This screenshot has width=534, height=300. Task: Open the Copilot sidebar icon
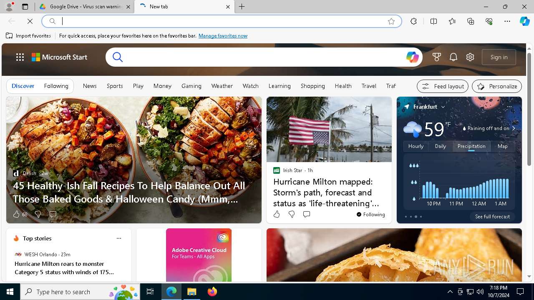[524, 21]
